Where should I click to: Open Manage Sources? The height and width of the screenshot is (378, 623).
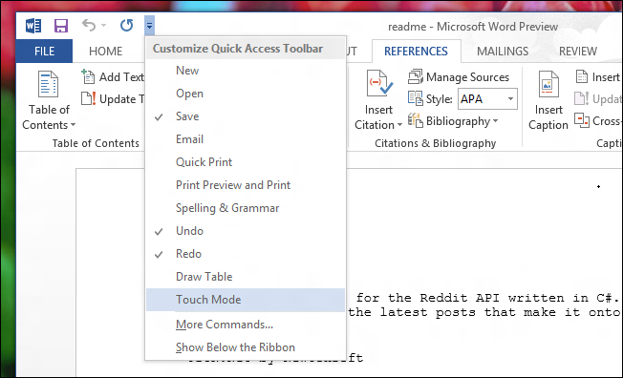click(459, 77)
